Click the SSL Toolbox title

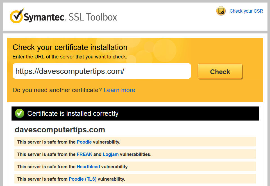[x=93, y=17]
